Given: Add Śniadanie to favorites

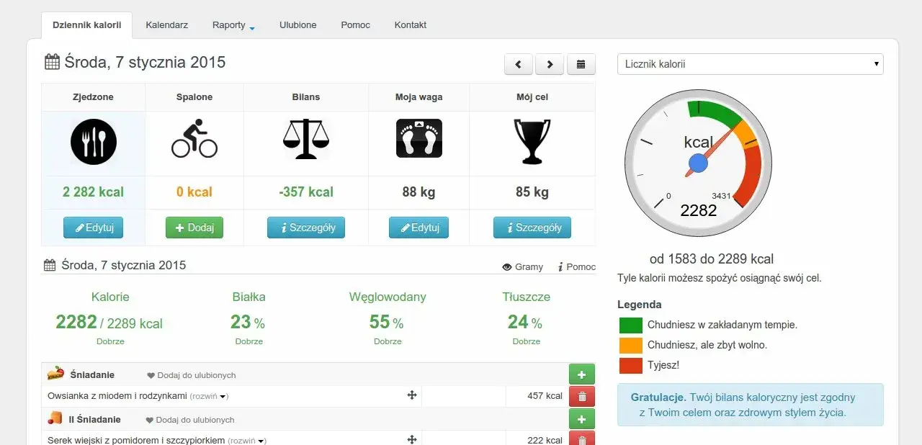Looking at the screenshot, I should [192, 375].
